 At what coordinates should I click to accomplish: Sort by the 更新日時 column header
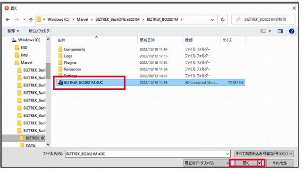147,40
